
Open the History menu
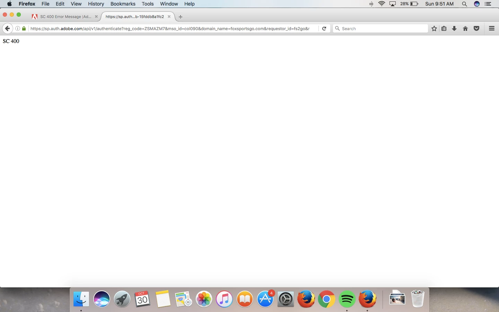(x=96, y=4)
